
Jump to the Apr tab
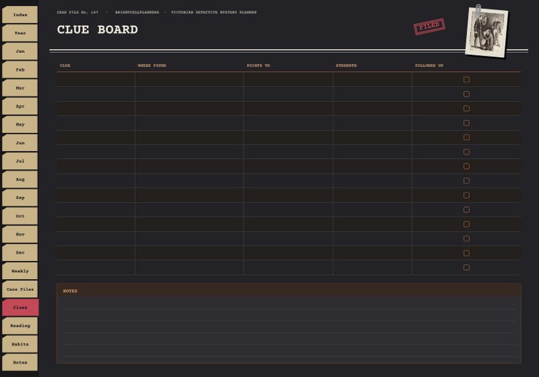(x=20, y=106)
